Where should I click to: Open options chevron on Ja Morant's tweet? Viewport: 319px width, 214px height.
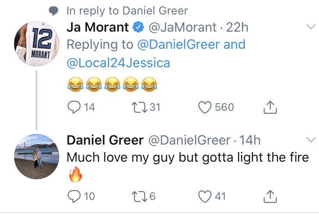click(310, 27)
